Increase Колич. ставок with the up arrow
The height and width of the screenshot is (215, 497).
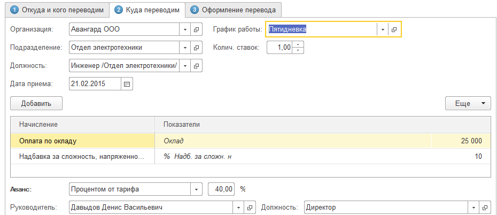[298, 44]
